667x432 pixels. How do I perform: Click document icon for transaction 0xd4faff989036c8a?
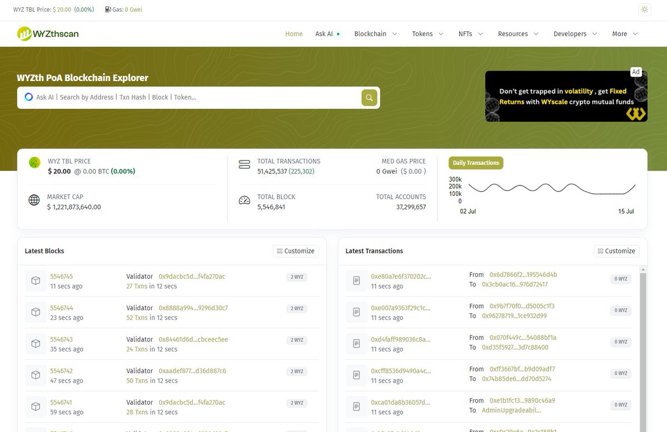356,344
